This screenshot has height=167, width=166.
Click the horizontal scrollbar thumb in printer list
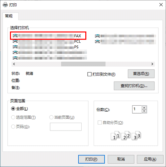pyautogui.click(x=83, y=64)
